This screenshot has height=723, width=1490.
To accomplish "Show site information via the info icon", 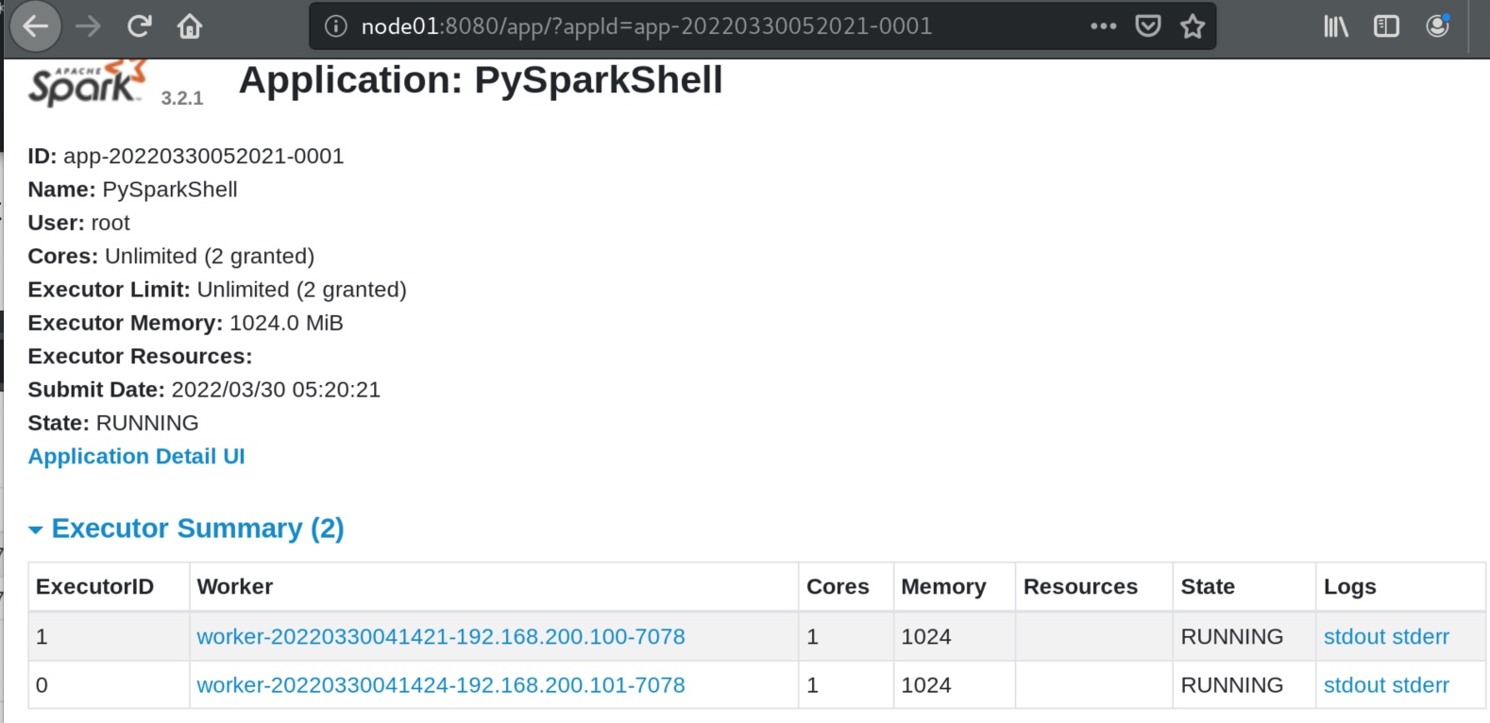I will [x=335, y=26].
